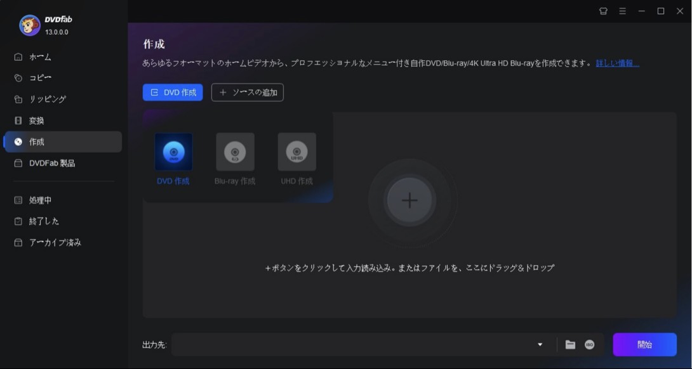Click the blue DVD 作成 mode button
The image size is (692, 369).
click(173, 93)
